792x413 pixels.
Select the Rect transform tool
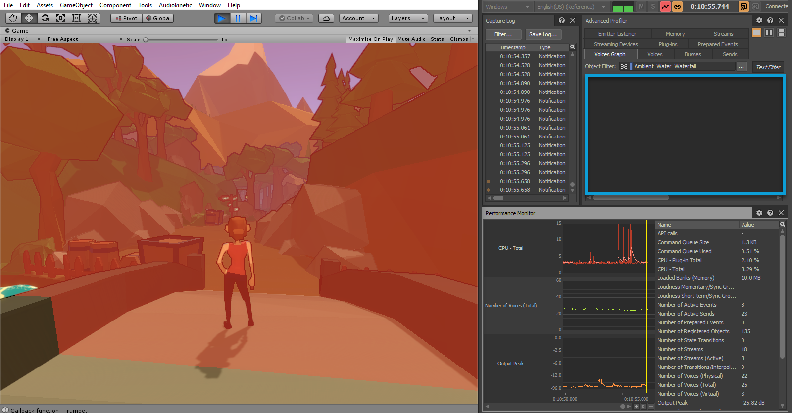click(x=76, y=18)
